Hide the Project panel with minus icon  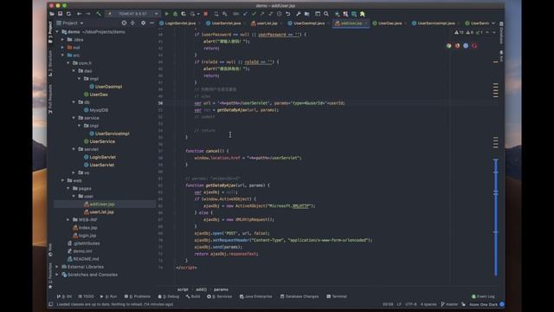(x=151, y=23)
